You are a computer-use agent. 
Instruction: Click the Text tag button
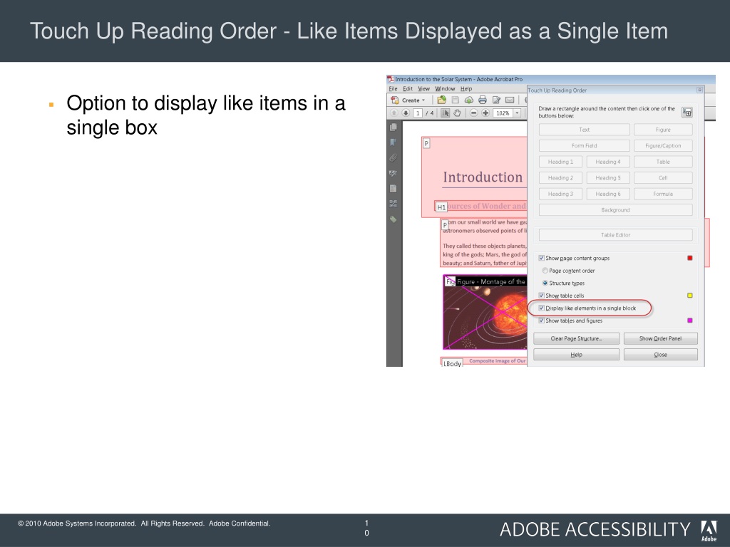pyautogui.click(x=585, y=130)
